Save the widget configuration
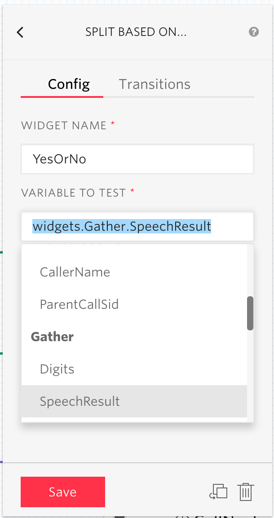 point(62,492)
